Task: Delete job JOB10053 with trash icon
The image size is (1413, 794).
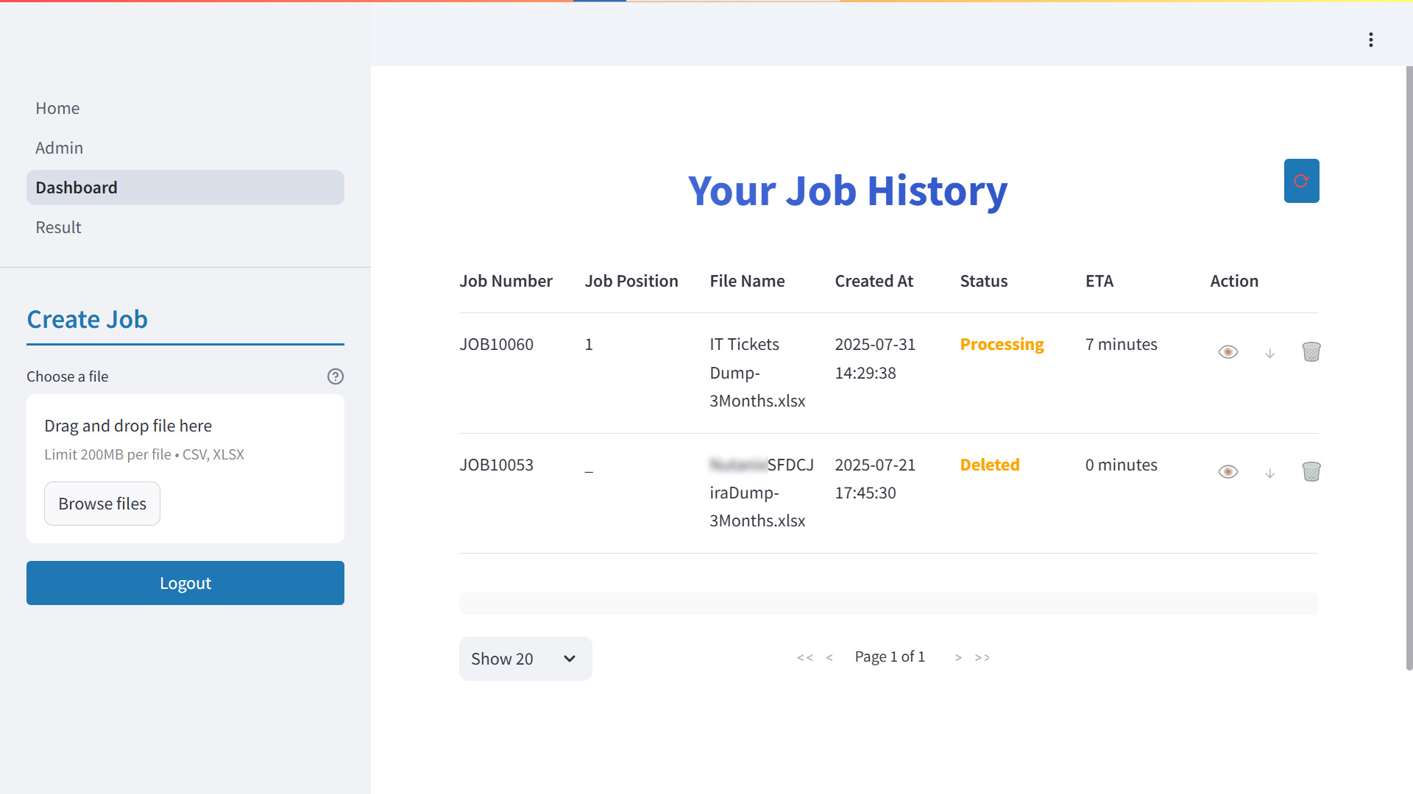Action: click(x=1311, y=472)
